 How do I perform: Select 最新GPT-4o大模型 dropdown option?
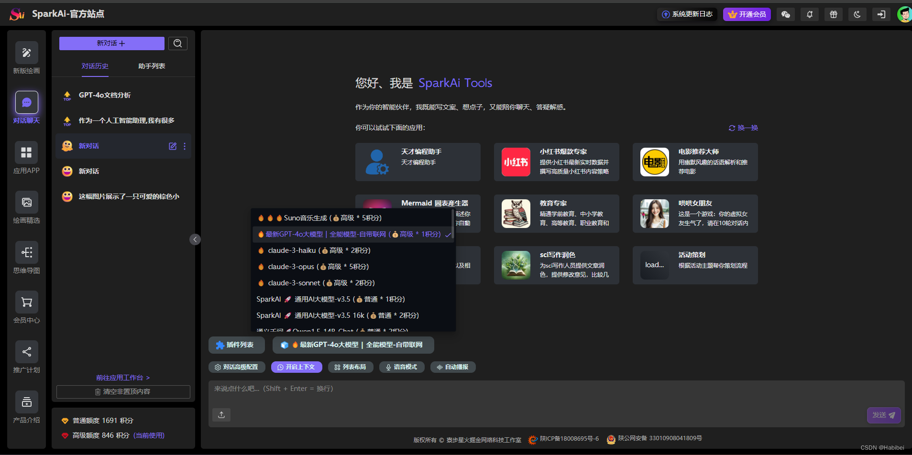[x=353, y=234]
